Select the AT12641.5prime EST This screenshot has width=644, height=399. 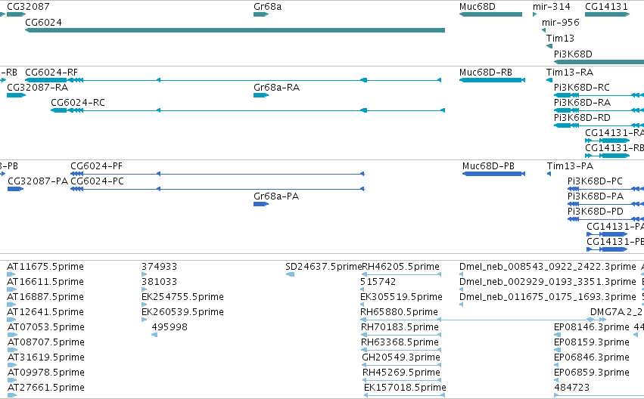point(11,320)
